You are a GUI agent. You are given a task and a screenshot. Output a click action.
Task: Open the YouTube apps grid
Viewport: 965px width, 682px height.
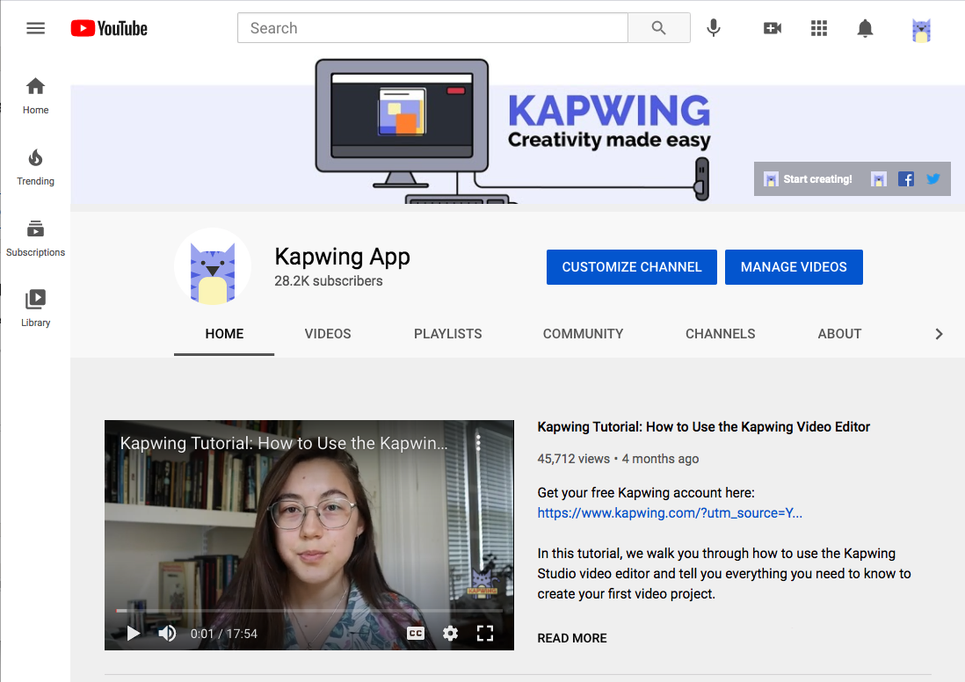click(x=819, y=28)
